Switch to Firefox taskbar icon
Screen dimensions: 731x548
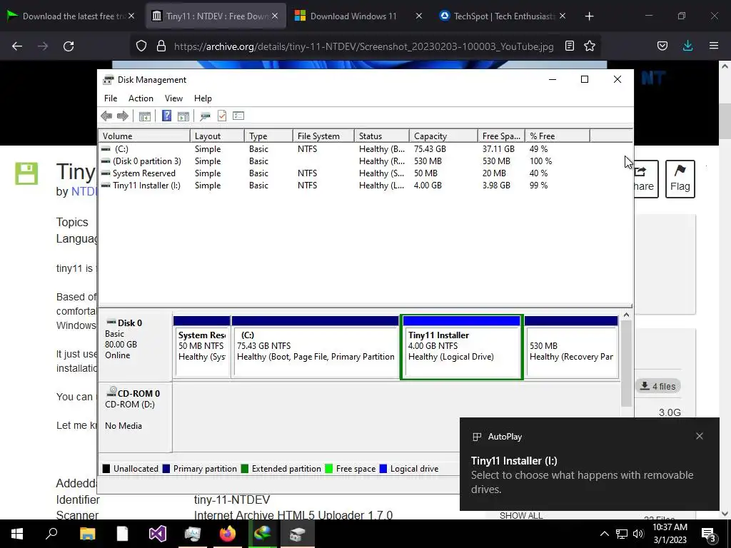[228, 534]
